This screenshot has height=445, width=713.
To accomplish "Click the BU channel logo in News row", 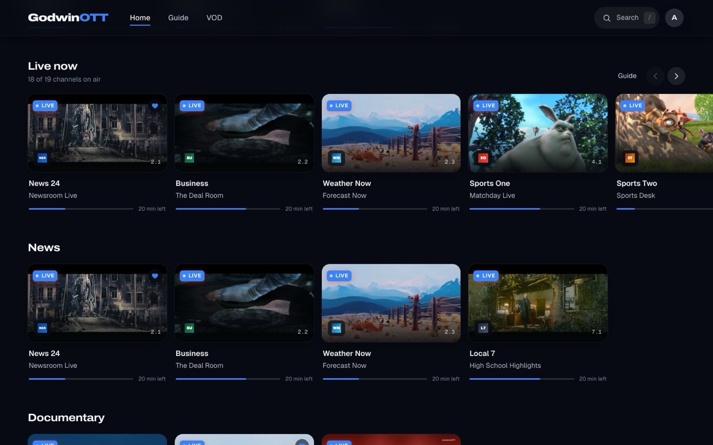I will pos(189,328).
